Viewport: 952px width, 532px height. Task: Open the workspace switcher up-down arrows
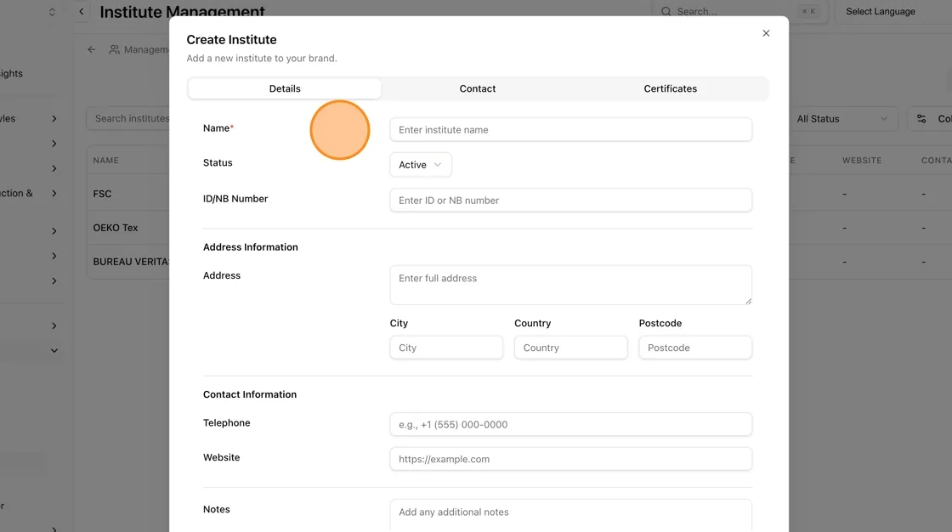point(52,12)
